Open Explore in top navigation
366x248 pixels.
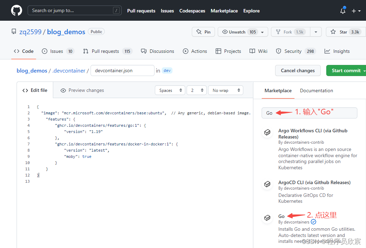point(251,11)
